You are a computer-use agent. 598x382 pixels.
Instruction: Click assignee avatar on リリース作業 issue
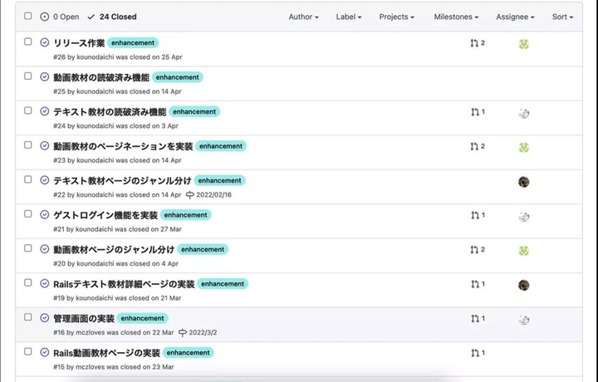pos(524,44)
